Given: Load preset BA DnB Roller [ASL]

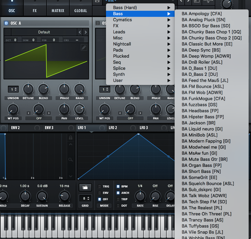Looking at the screenshot, I should 212,62.
